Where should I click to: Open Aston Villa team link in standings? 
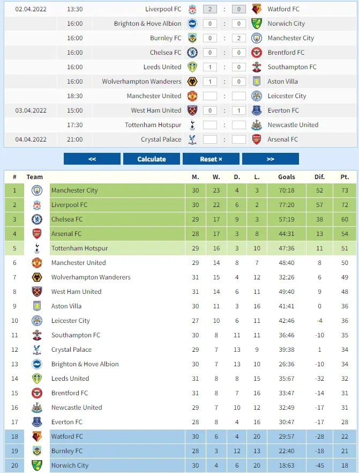(66, 306)
